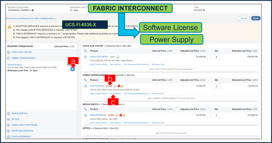Expand selected UCS-FI-6536-X row with plus circle
The image size is (272, 143).
coord(85,86)
